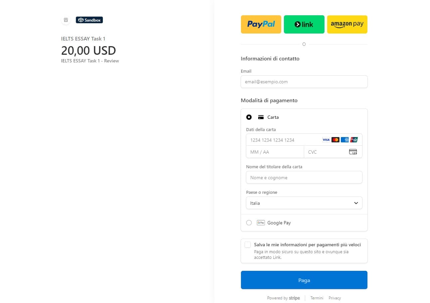Click the Visa card logo

(326, 140)
